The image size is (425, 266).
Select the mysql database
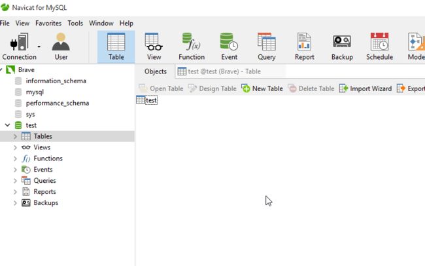click(35, 92)
